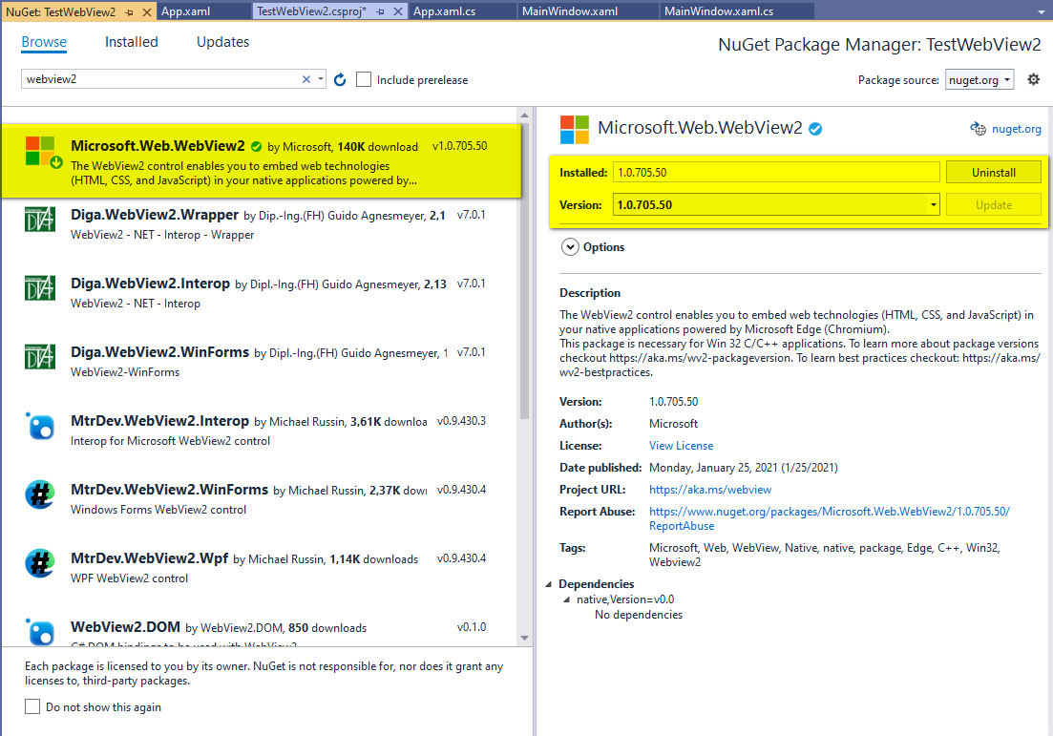The image size is (1053, 736).
Task: Click the refresh icon beside search box
Action: 340,80
